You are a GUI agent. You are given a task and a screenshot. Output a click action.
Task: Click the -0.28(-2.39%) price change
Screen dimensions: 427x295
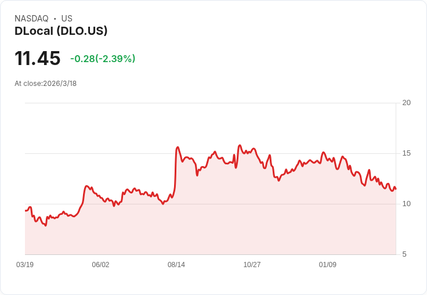coord(103,59)
